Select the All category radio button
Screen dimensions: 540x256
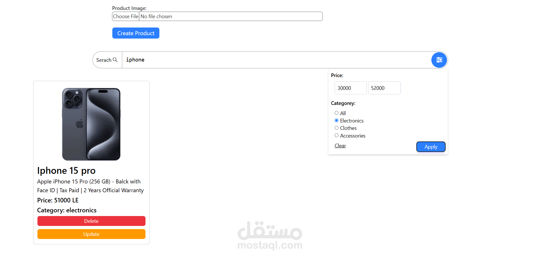click(x=336, y=113)
